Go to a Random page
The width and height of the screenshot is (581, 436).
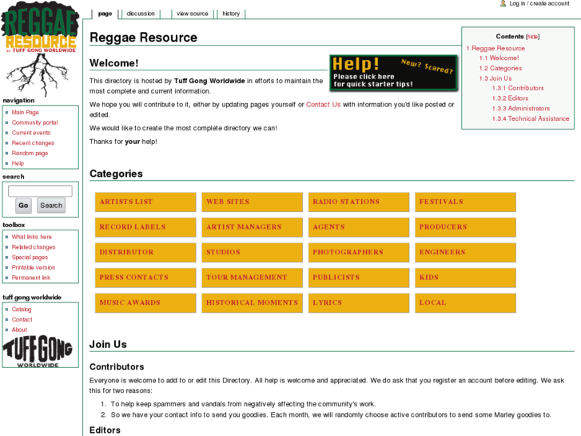(30, 154)
